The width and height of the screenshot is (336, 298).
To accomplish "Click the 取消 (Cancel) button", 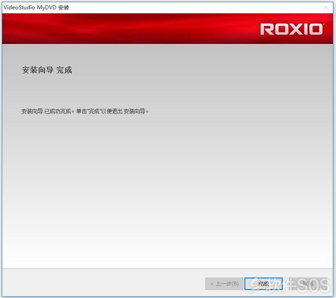I will [308, 284].
